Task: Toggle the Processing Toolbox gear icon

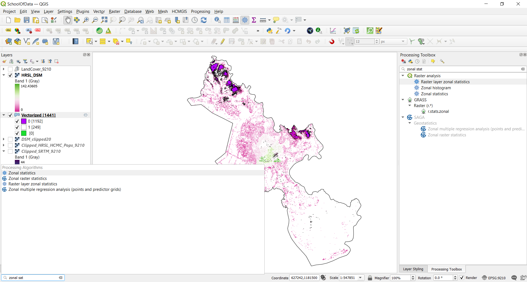Action: point(245,20)
